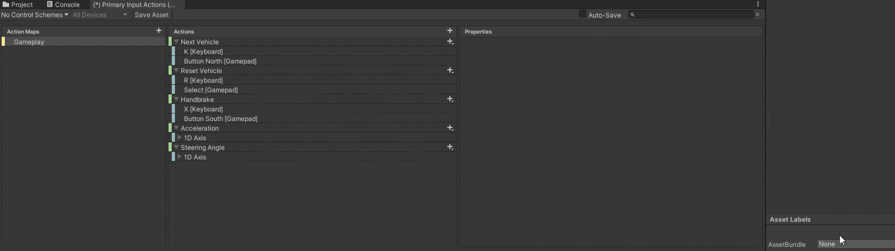This screenshot has height=251, width=895.
Task: Add binding to Reset Vehicle action
Action: [x=450, y=71]
